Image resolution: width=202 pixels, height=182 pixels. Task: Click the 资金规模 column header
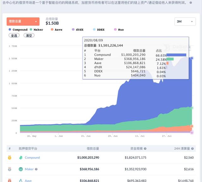point(136,148)
